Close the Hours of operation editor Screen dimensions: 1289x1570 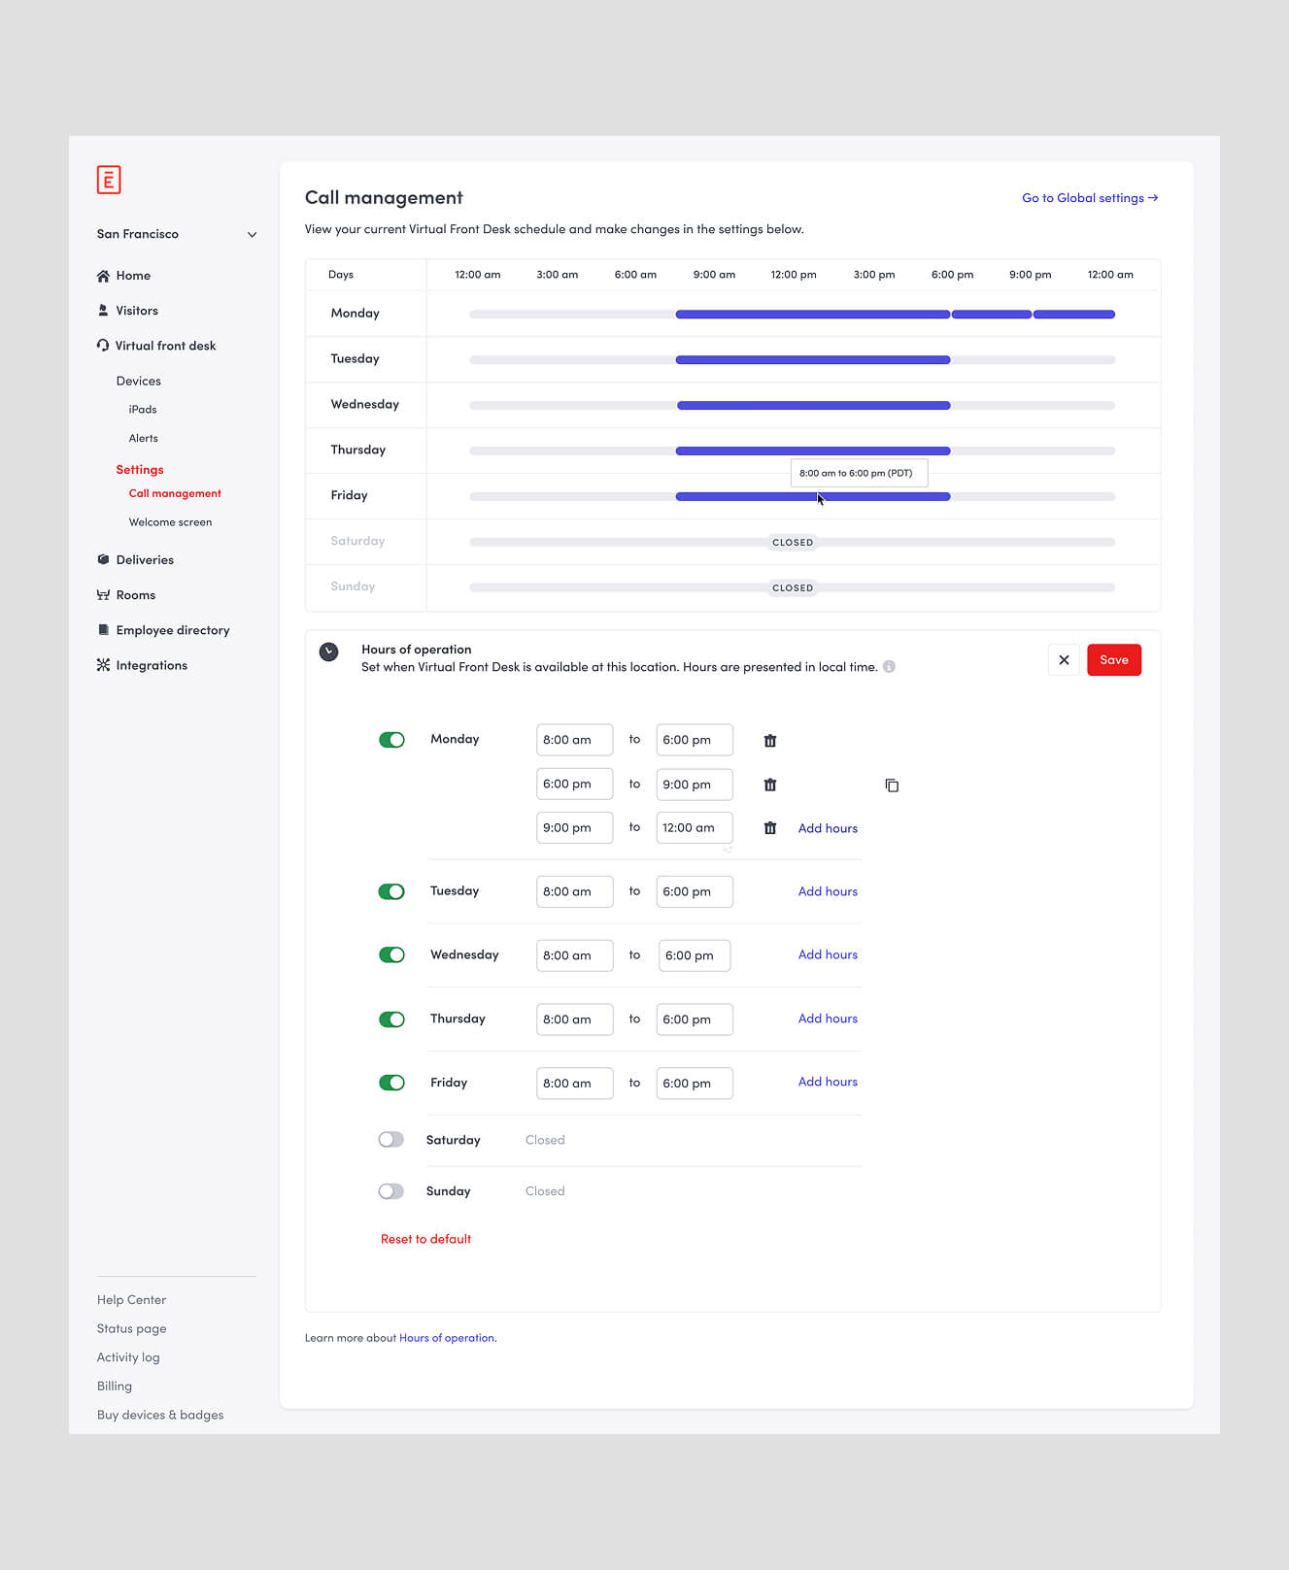(1064, 660)
